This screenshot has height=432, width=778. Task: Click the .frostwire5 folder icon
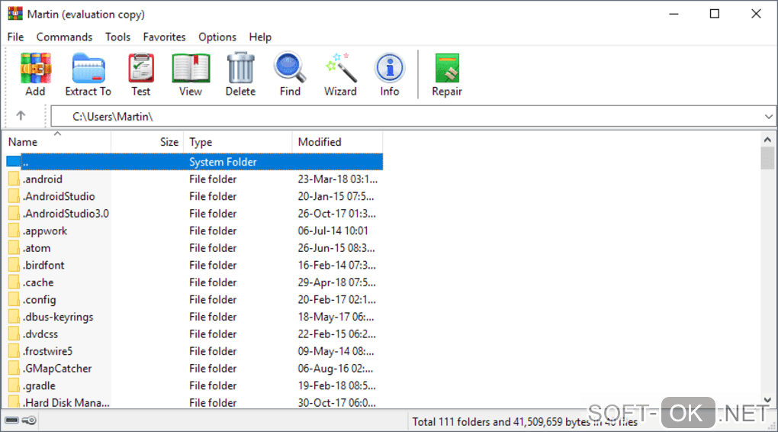(14, 351)
